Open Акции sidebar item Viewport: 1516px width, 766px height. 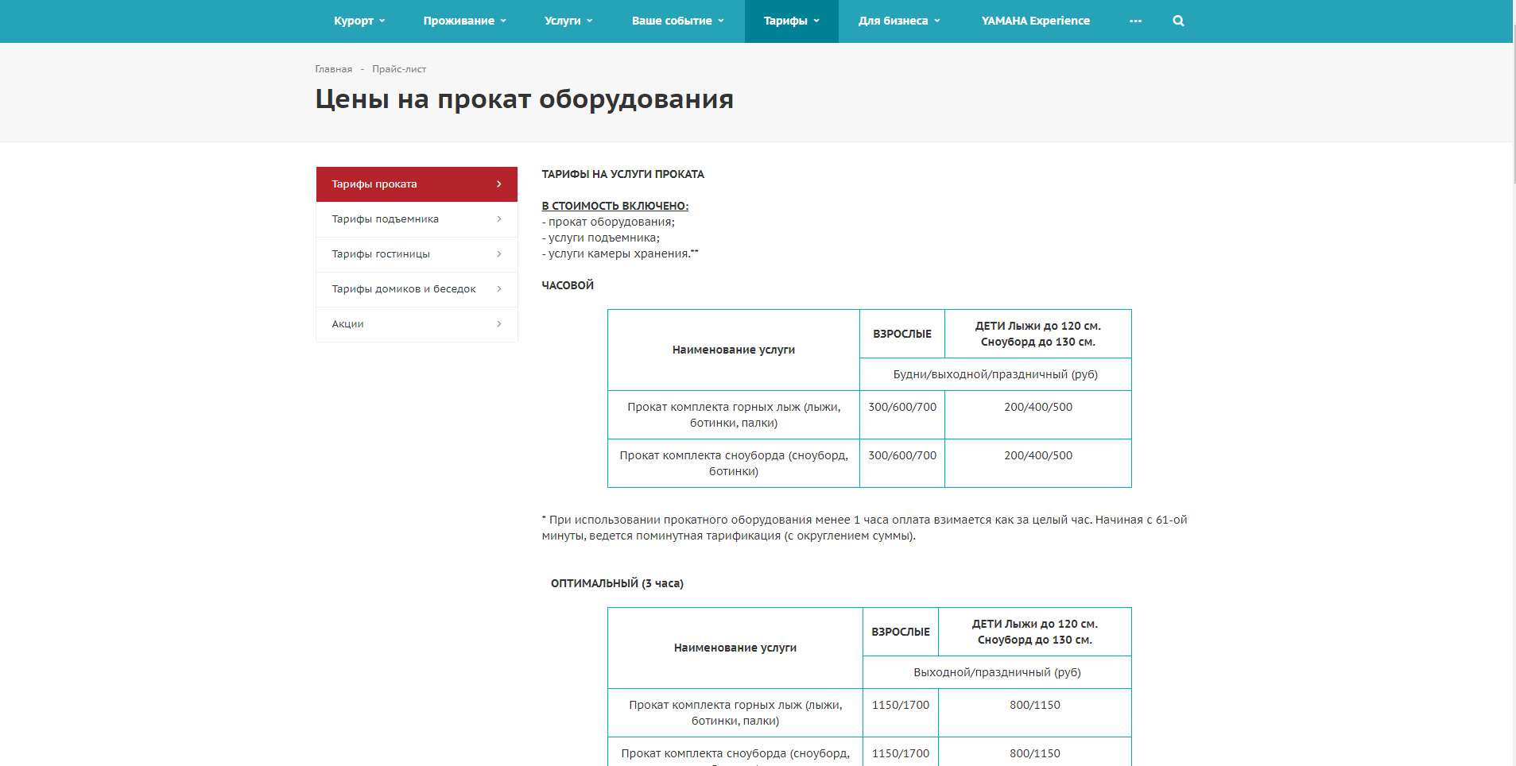(x=417, y=324)
